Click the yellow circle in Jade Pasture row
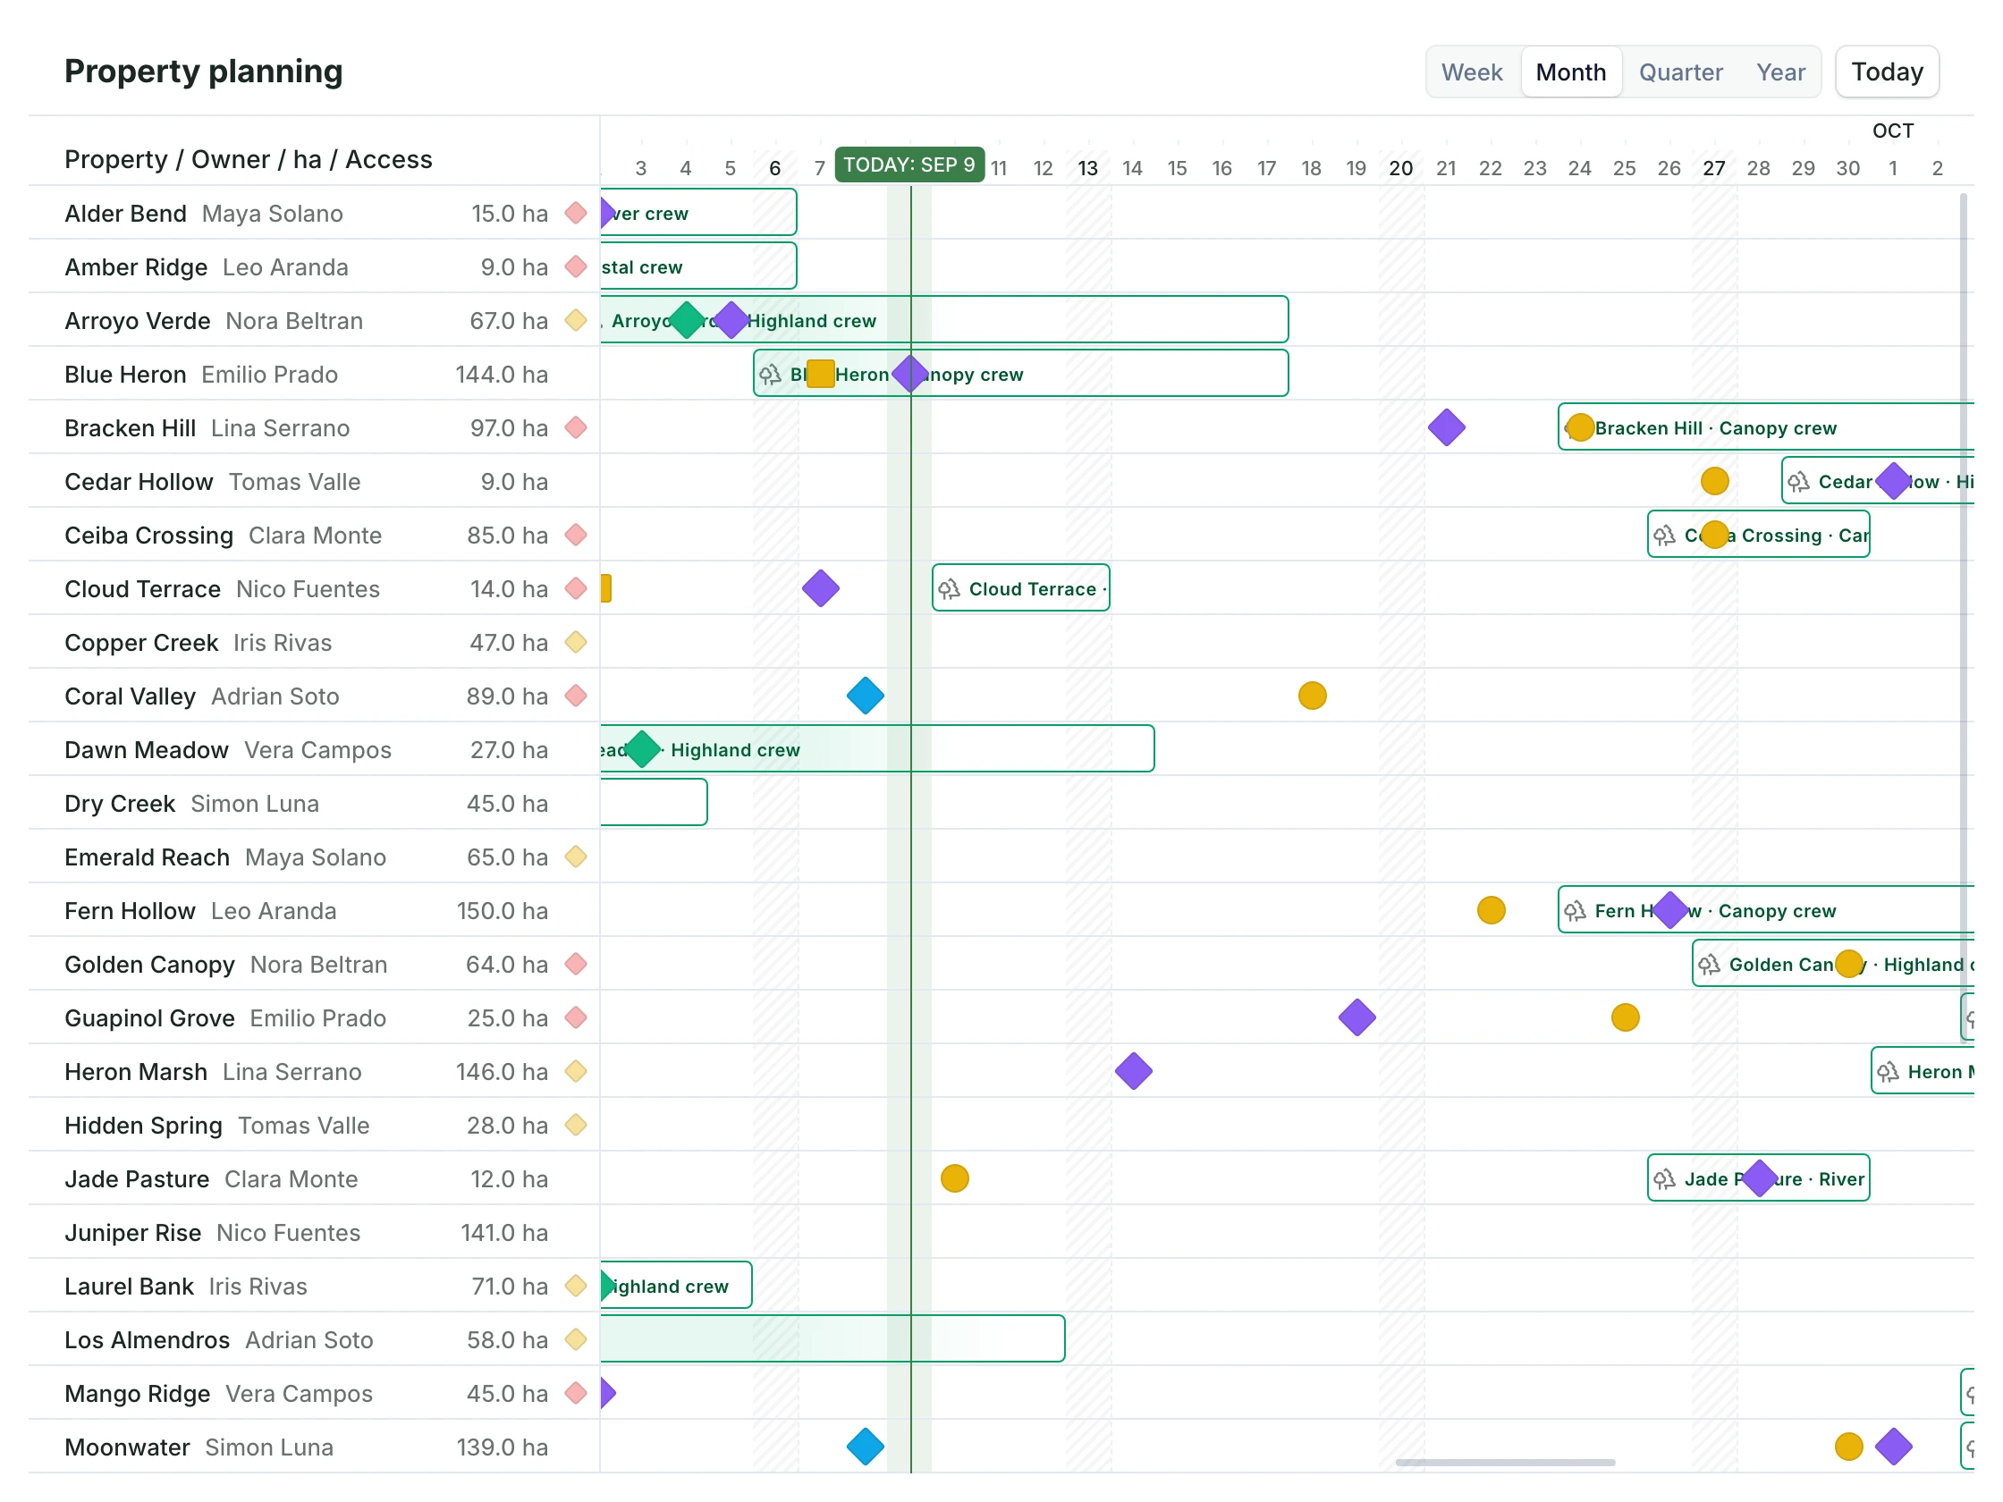Viewport: 2003px width, 1502px height. click(954, 1178)
